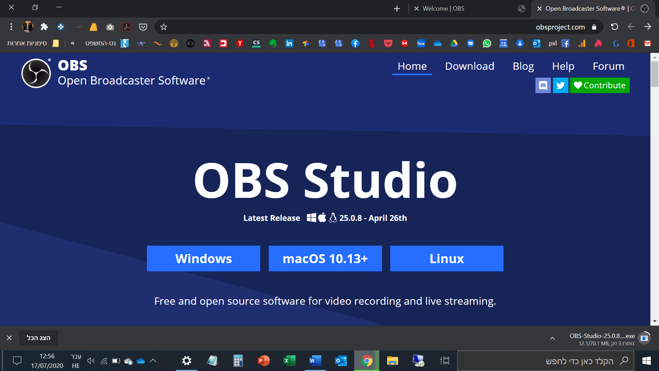The image size is (659, 371).
Task: Expand the hidden bookmarks overflow chevron
Action: (x=72, y=43)
